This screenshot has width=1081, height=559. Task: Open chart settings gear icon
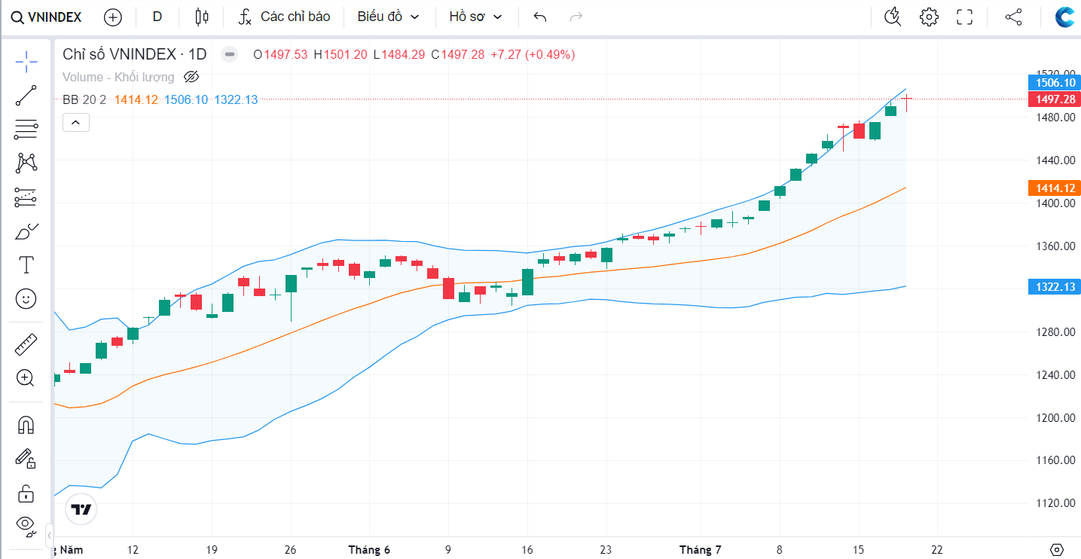point(929,17)
